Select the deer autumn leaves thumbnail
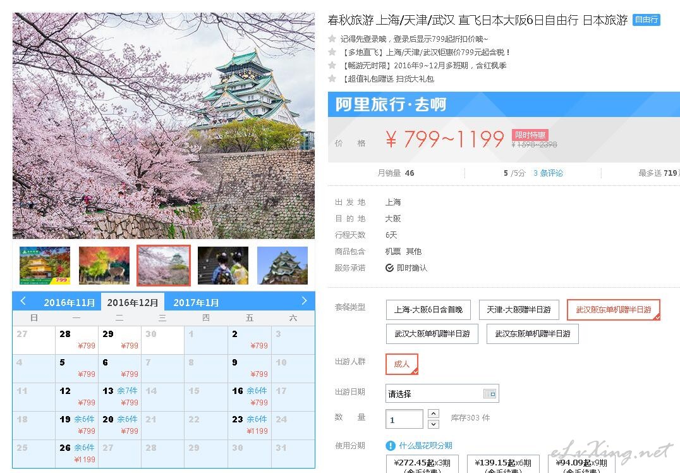This screenshot has width=680, height=473. click(x=104, y=266)
